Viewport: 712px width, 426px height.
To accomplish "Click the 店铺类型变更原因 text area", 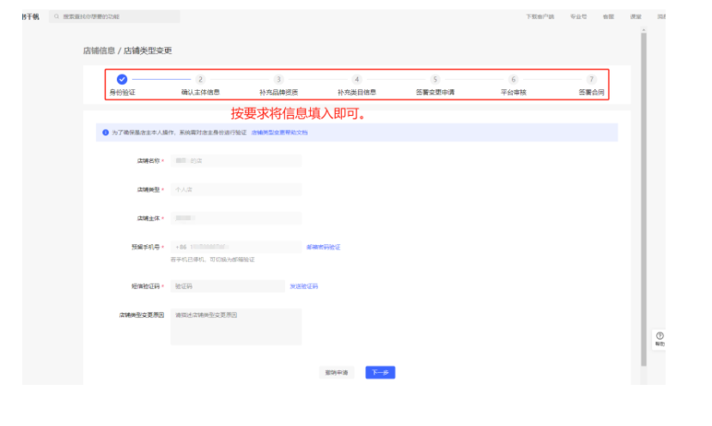I will 235,327.
